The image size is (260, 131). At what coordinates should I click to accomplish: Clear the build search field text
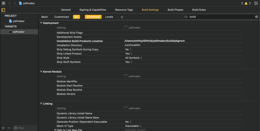256,17
